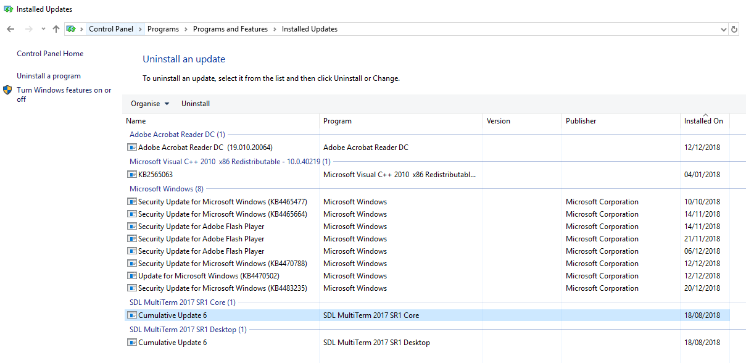Refresh the Installed Updates list

coord(734,29)
